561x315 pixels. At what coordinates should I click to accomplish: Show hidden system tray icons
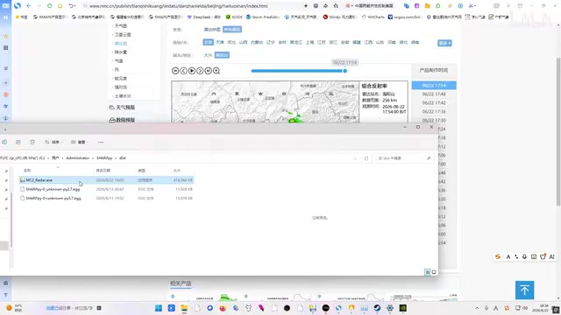click(477, 308)
